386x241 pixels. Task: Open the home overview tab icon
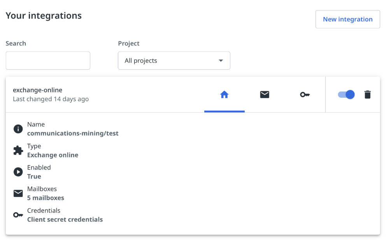click(224, 95)
